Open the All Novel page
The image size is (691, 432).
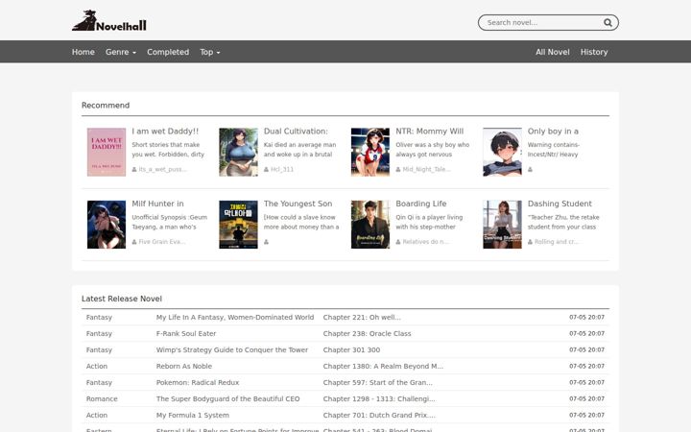pos(553,52)
